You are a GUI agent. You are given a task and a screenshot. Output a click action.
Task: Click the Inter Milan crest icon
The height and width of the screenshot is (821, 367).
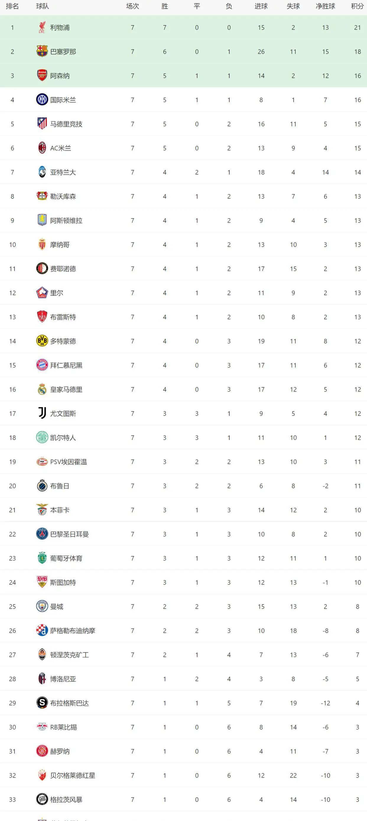point(42,100)
